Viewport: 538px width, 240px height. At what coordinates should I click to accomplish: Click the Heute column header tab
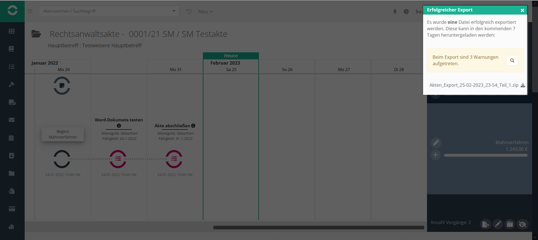tap(231, 56)
